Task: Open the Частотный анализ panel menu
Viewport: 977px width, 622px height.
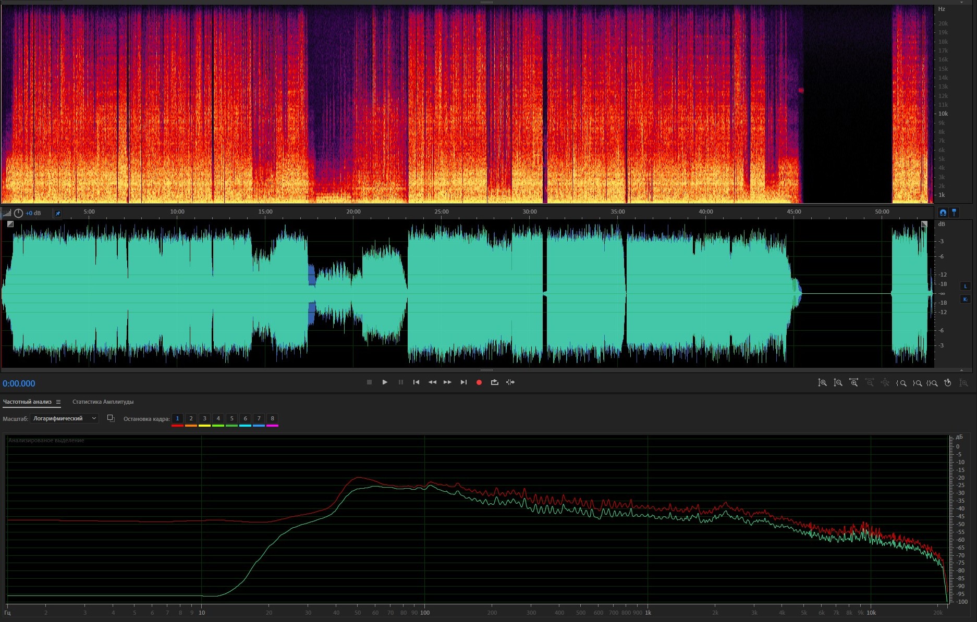Action: [x=58, y=402]
